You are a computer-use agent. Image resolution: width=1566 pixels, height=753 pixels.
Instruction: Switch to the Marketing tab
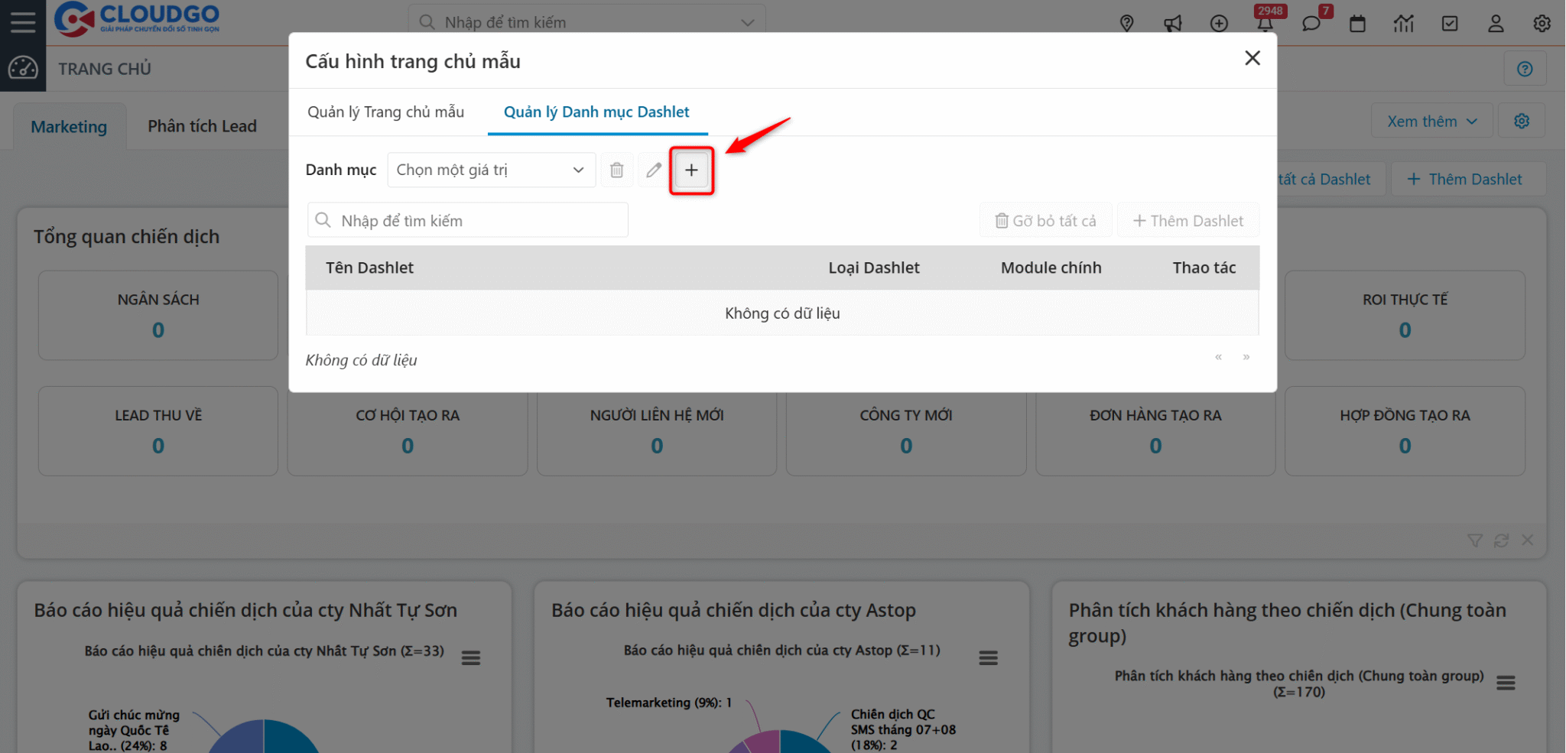point(69,127)
